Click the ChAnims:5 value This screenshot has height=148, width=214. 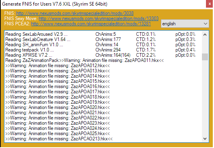(x=105, y=34)
